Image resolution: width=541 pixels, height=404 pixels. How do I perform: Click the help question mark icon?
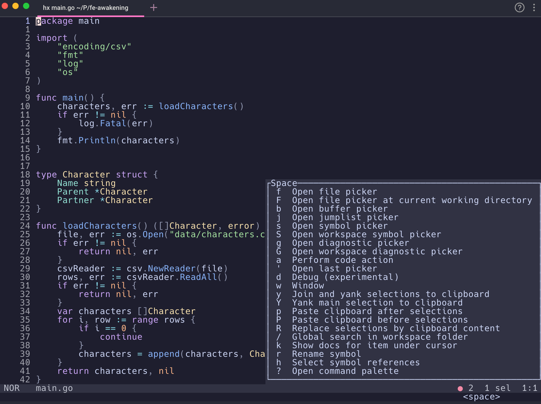[519, 7]
